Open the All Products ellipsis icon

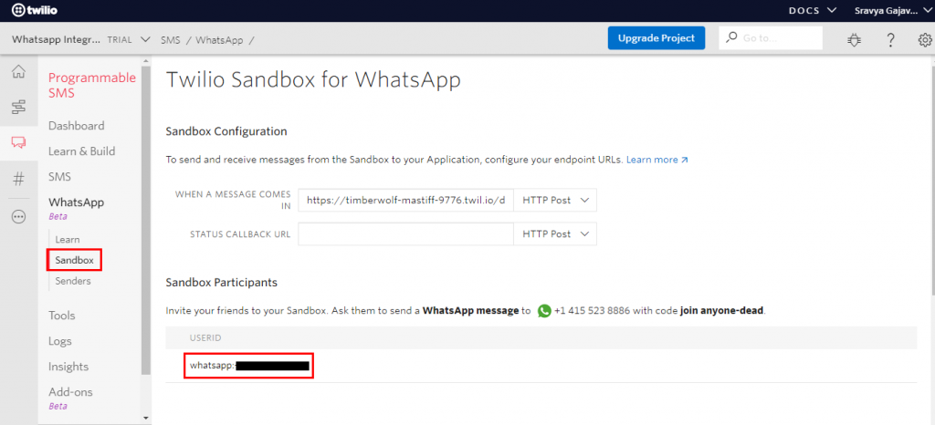pos(19,217)
